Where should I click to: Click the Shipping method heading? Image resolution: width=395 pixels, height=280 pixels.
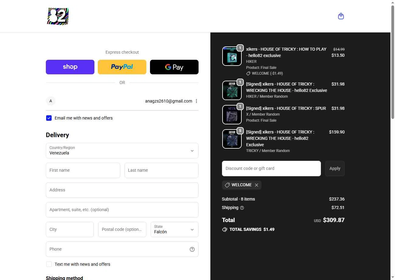(x=64, y=278)
